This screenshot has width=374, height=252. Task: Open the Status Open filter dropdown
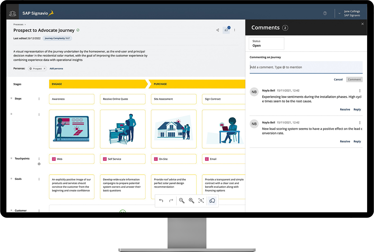coord(266,43)
